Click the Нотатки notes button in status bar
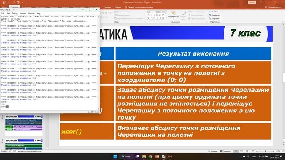Screen dimensions: 285x160 [212, 151]
